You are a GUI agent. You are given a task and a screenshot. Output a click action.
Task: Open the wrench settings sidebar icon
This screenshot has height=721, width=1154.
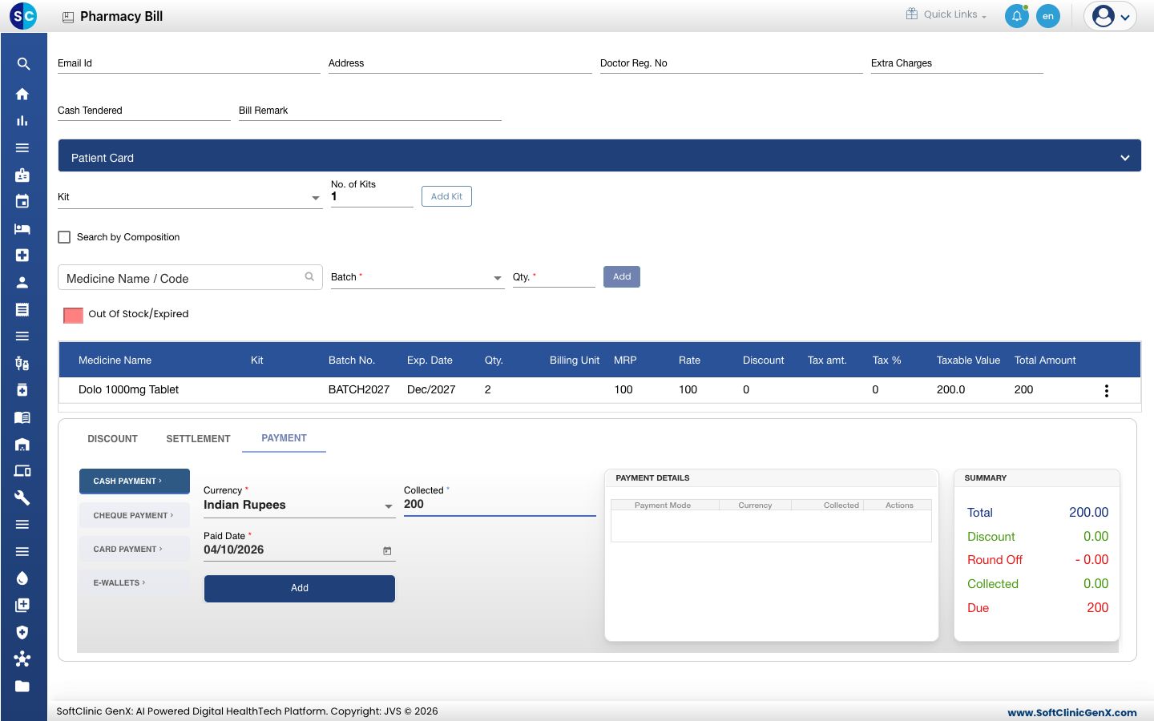[x=22, y=497]
